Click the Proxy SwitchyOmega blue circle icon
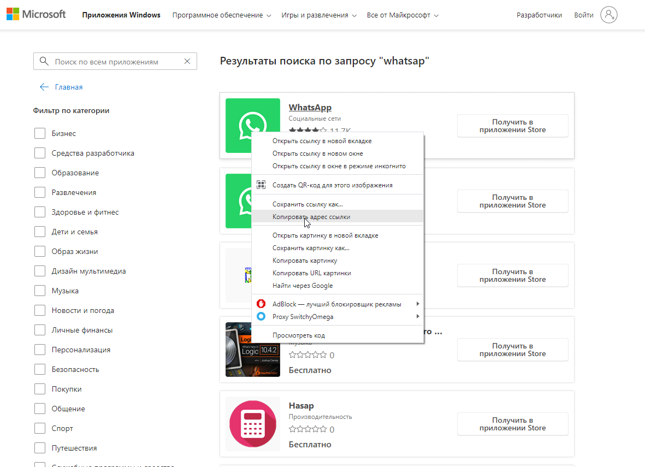 [x=261, y=316]
